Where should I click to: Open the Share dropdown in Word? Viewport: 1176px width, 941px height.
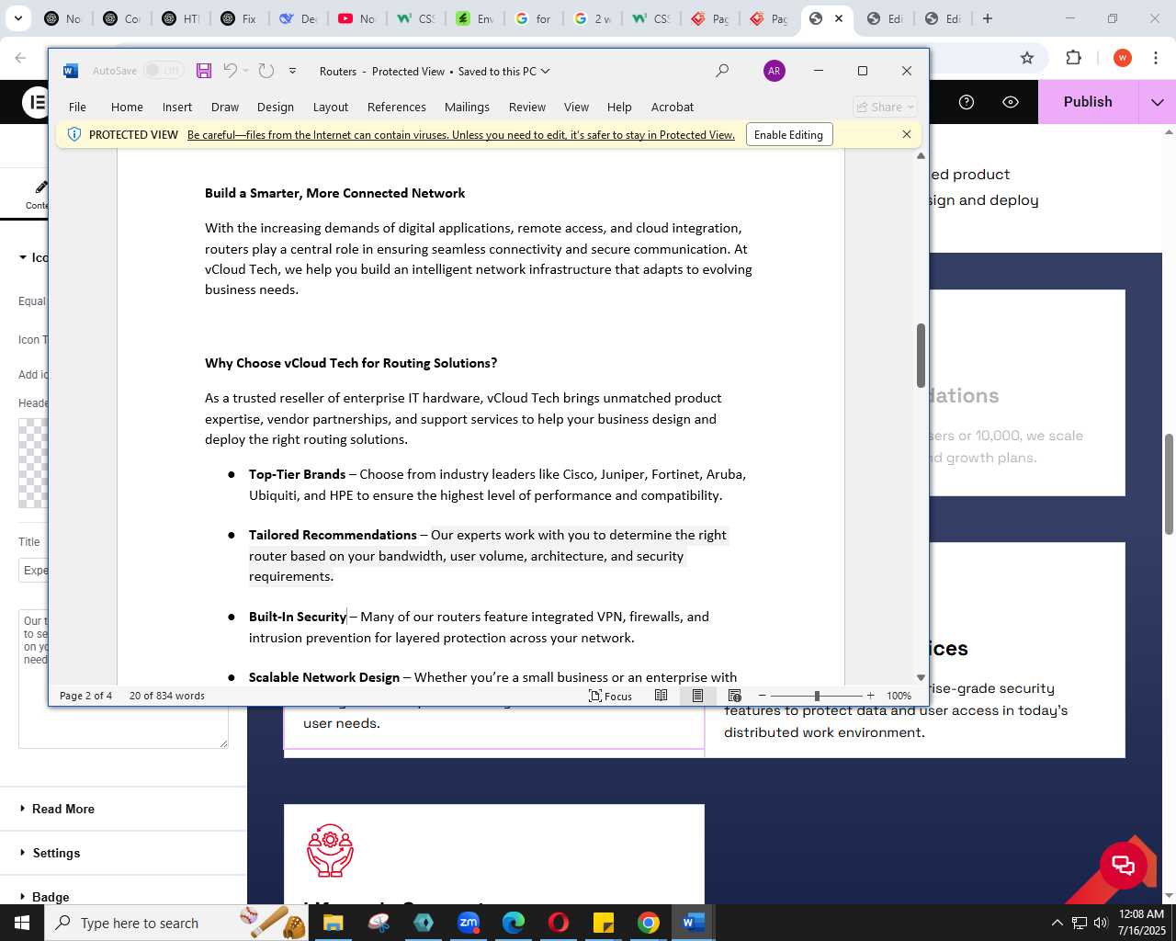(885, 107)
